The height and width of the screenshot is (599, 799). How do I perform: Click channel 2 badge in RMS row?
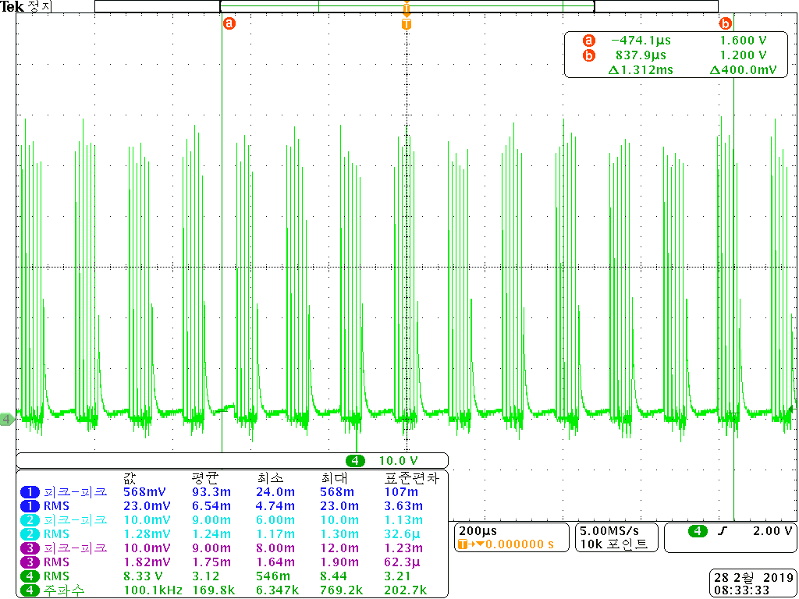(30, 534)
